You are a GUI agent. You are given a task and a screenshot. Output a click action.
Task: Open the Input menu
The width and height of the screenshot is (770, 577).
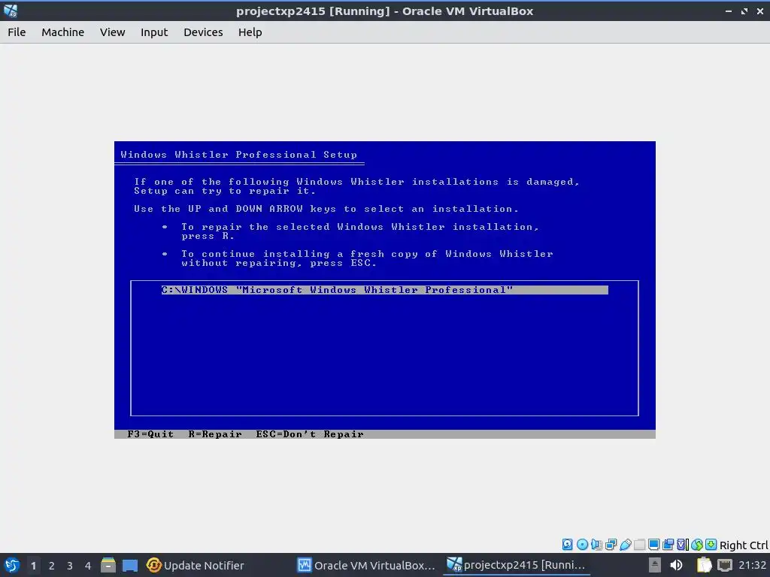tap(154, 32)
